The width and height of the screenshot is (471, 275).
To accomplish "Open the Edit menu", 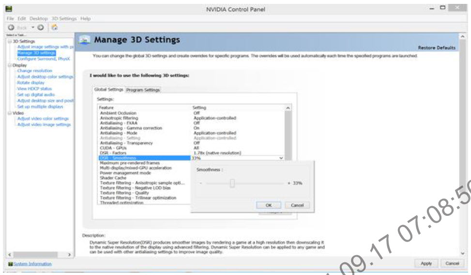I will point(22,18).
